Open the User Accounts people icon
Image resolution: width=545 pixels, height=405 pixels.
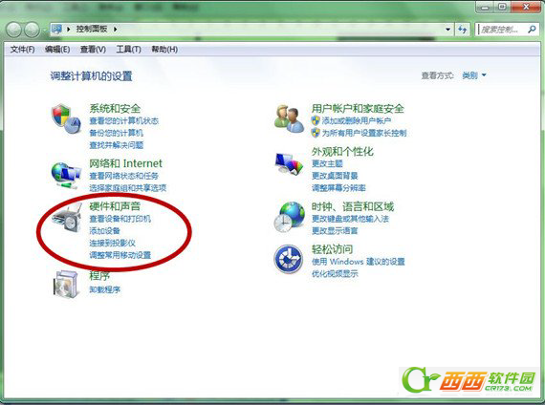click(289, 118)
